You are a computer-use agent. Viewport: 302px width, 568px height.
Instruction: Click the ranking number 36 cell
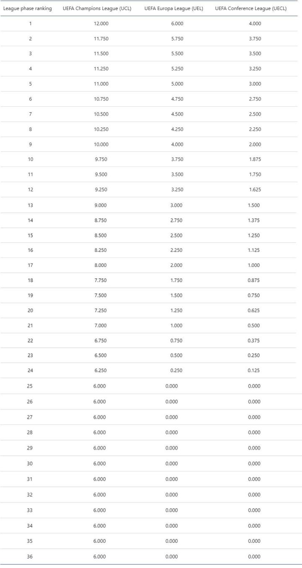point(30,557)
